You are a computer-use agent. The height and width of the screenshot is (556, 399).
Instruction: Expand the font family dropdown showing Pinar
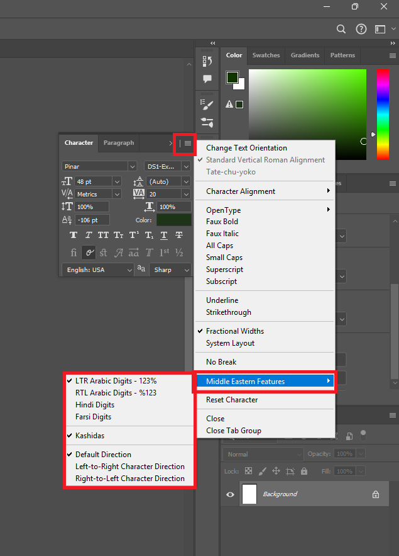point(132,166)
